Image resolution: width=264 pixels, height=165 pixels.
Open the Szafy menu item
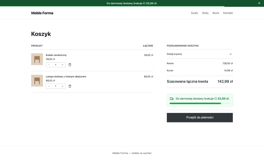point(194,13)
